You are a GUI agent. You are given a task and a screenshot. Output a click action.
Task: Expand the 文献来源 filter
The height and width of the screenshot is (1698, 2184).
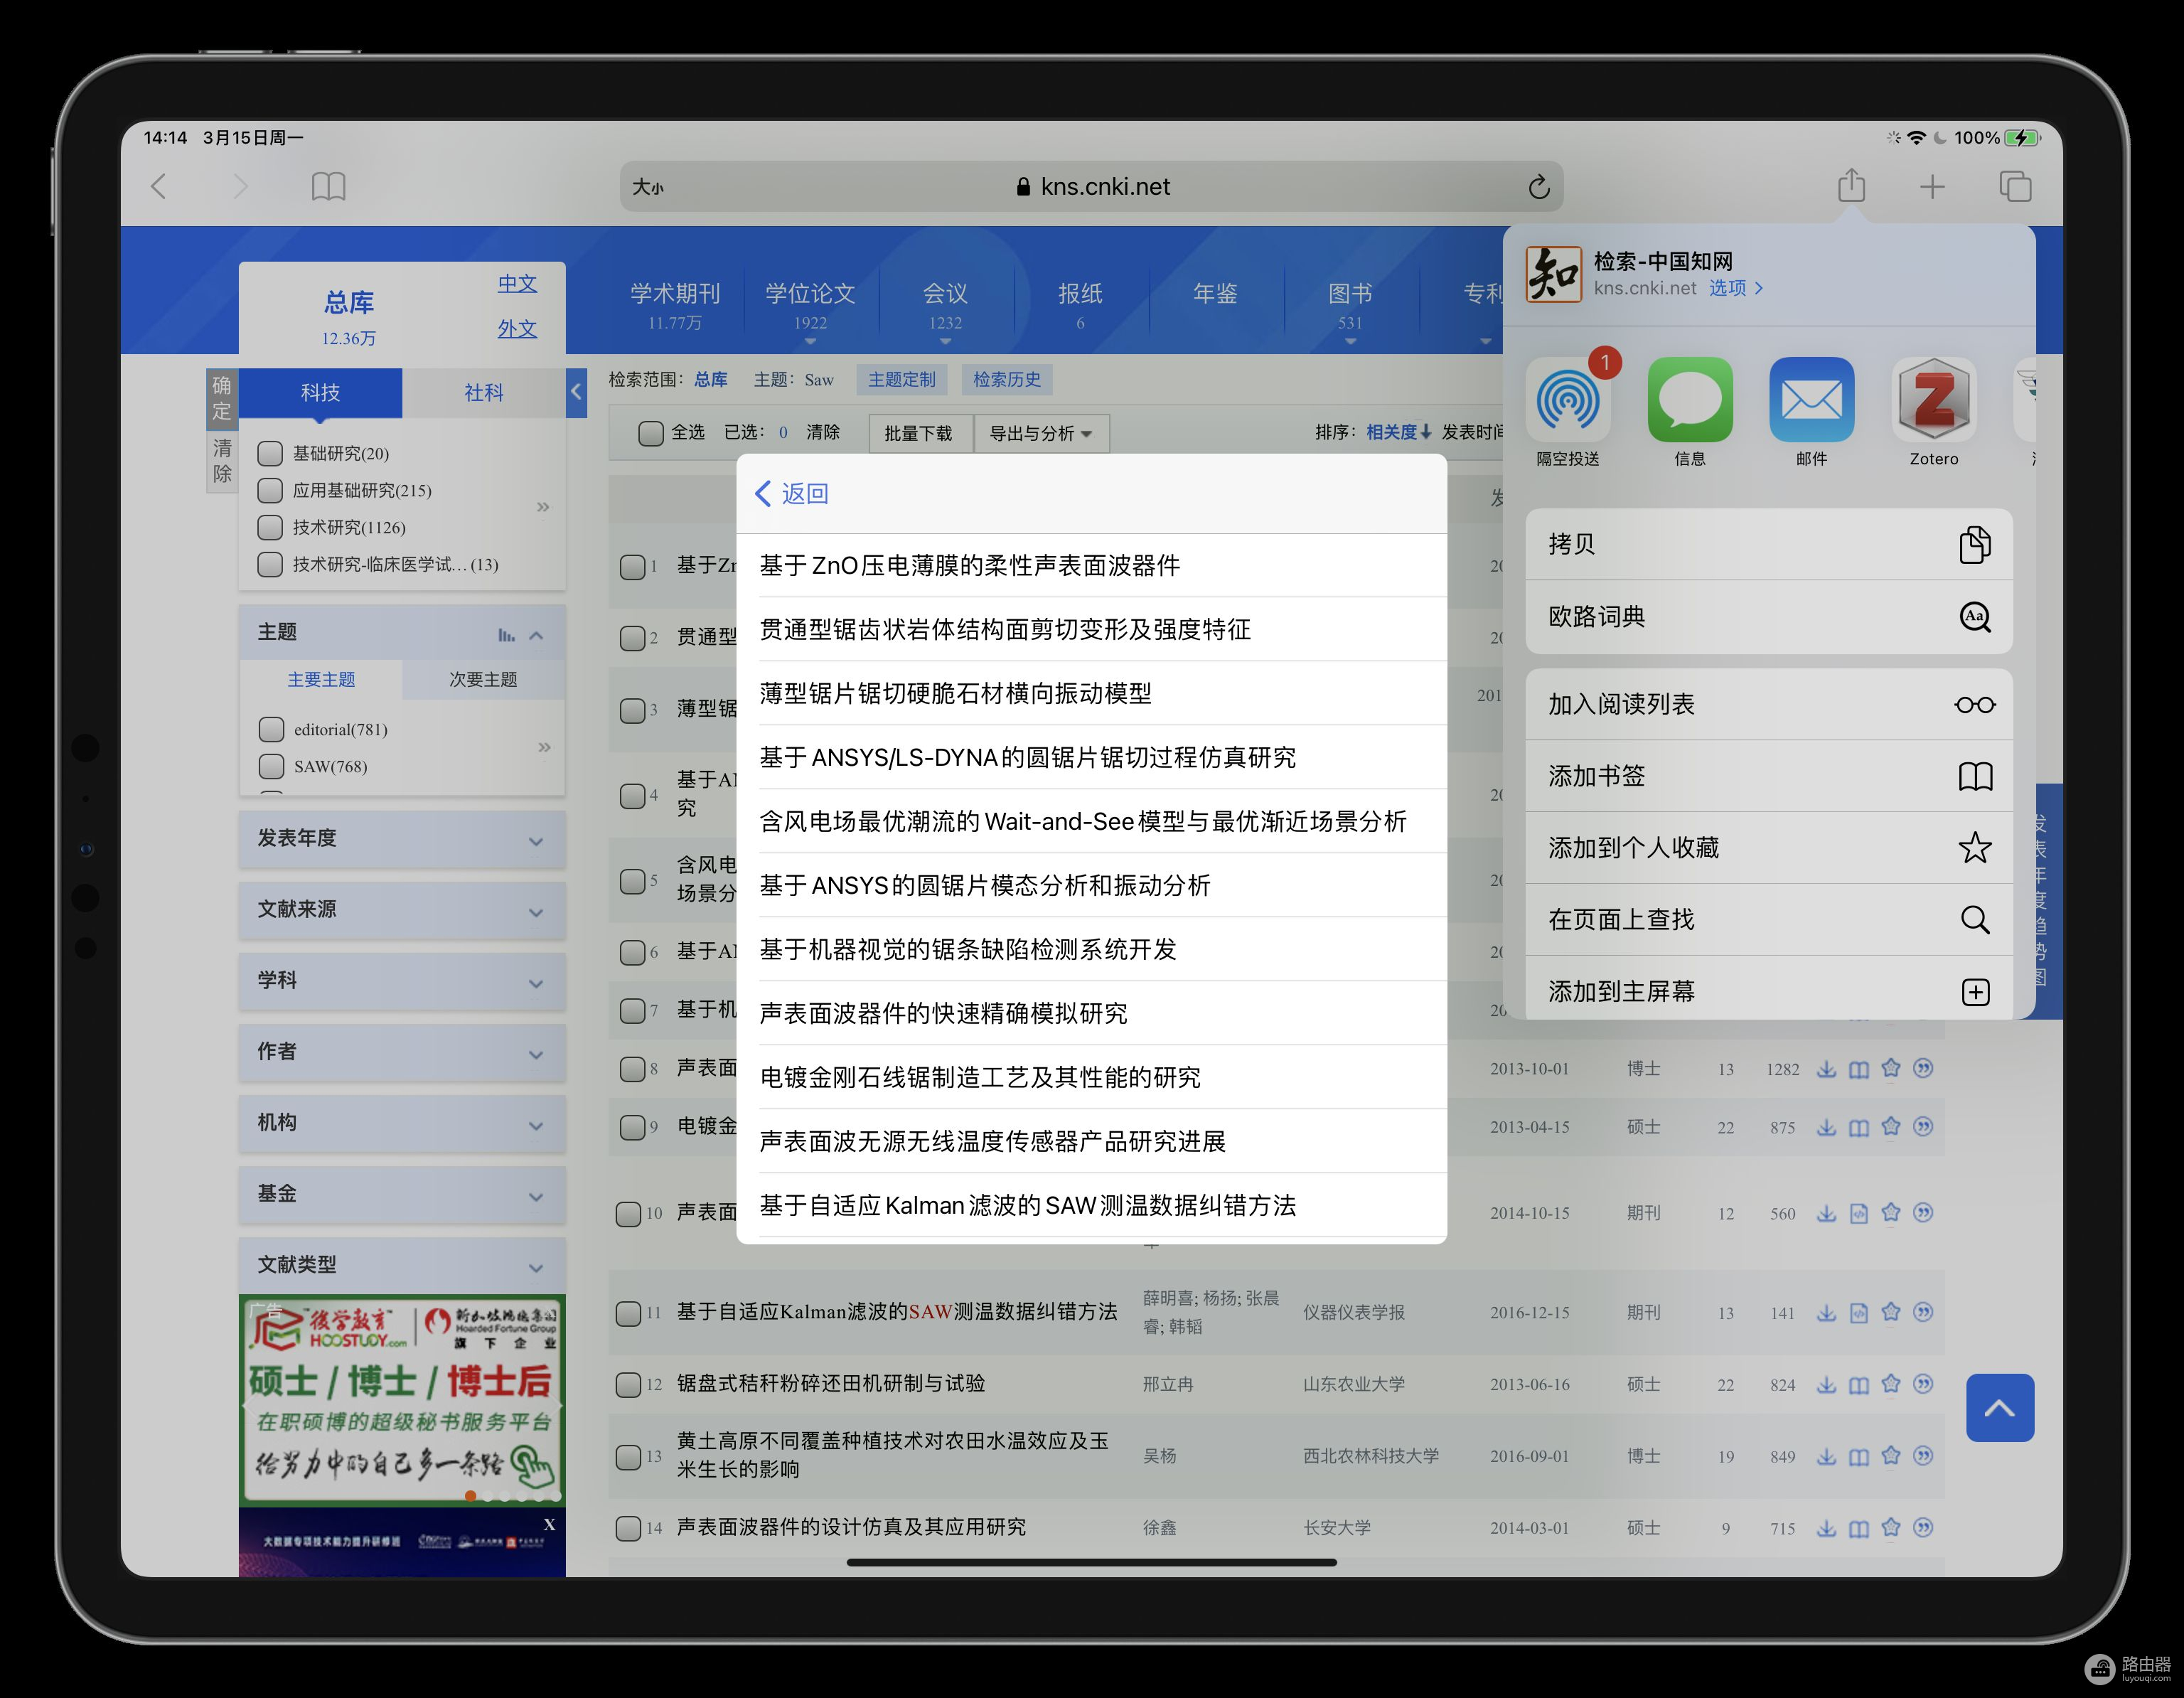coord(402,910)
